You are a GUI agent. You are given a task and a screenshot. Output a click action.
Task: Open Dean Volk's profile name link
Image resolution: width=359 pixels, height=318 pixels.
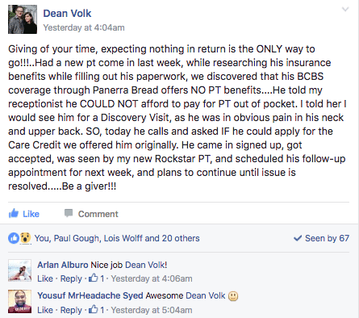pos(67,13)
